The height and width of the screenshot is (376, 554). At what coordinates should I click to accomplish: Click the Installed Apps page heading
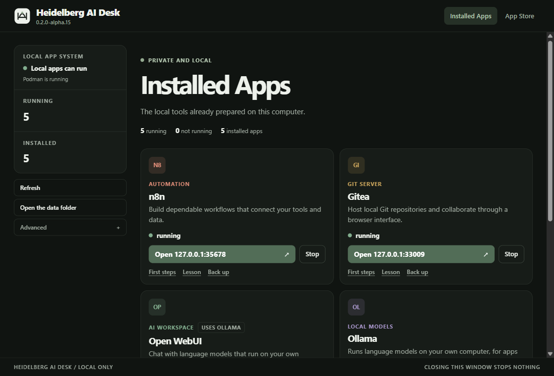[x=216, y=86]
